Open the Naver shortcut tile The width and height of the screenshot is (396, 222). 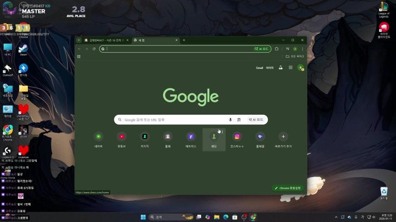(x=98, y=140)
